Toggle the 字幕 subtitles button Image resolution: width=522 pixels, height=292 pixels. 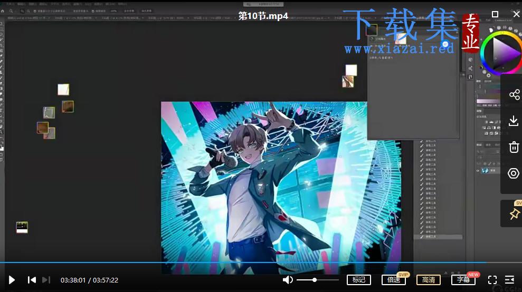pos(463,280)
